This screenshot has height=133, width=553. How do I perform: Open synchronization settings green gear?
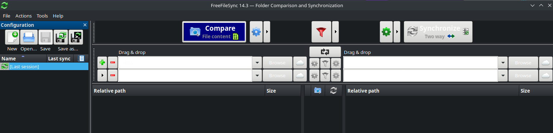[x=386, y=32]
